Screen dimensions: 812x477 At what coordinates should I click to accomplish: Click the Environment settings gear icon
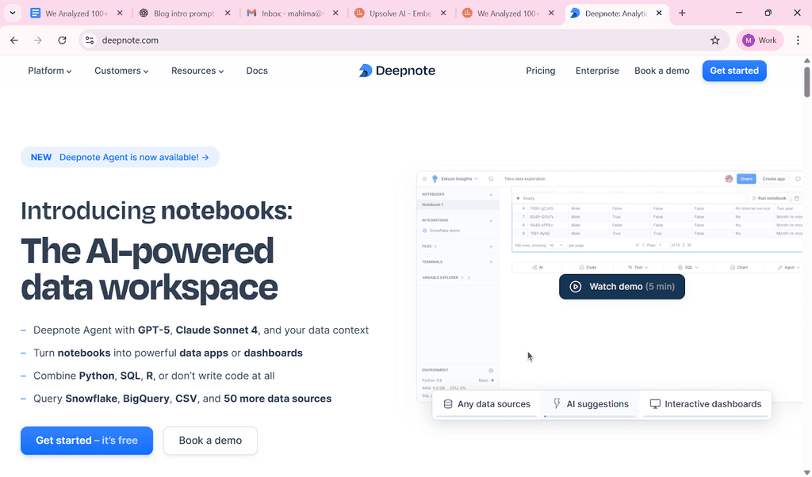pos(491,371)
